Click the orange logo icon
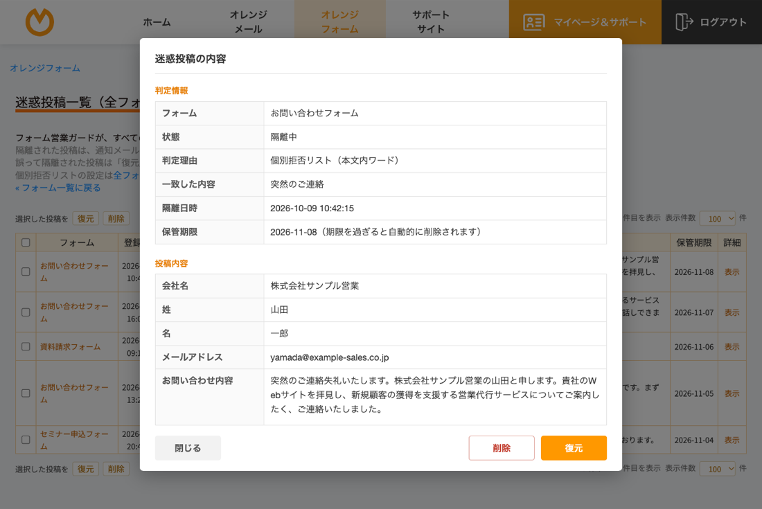Viewport: 762px width, 509px height. pyautogui.click(x=40, y=22)
